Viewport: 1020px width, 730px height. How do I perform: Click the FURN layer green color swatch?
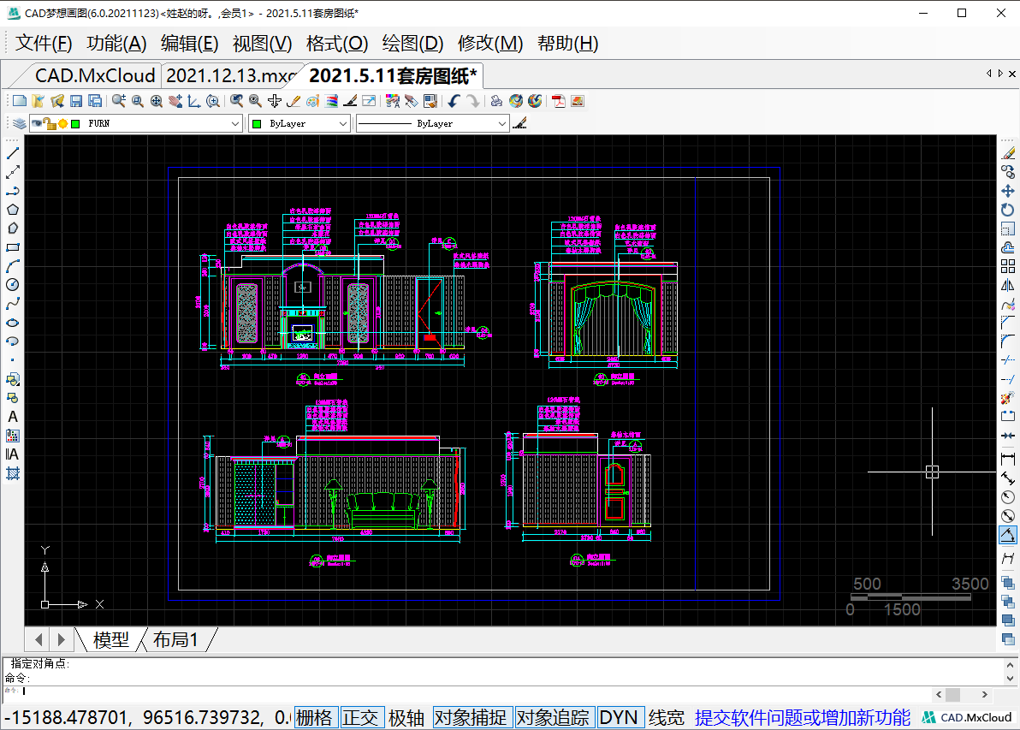[x=75, y=123]
